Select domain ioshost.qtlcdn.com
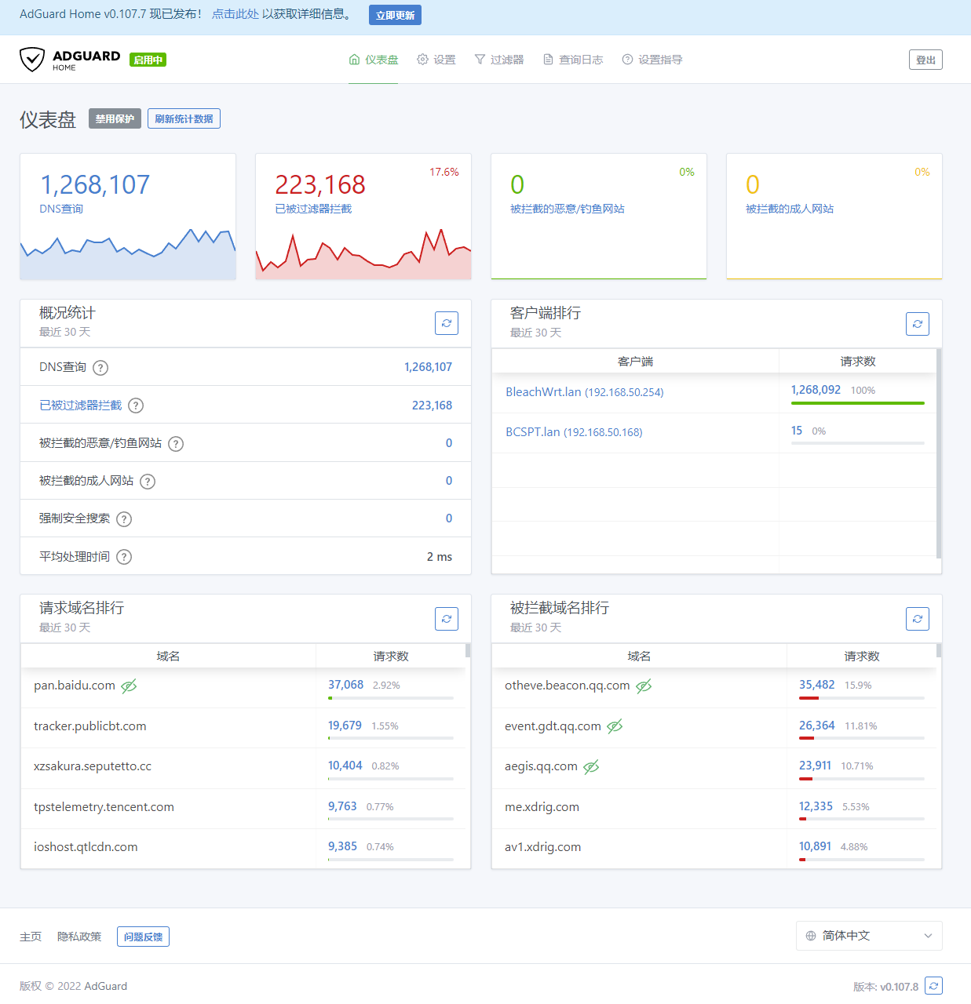The width and height of the screenshot is (971, 1004). coord(86,847)
